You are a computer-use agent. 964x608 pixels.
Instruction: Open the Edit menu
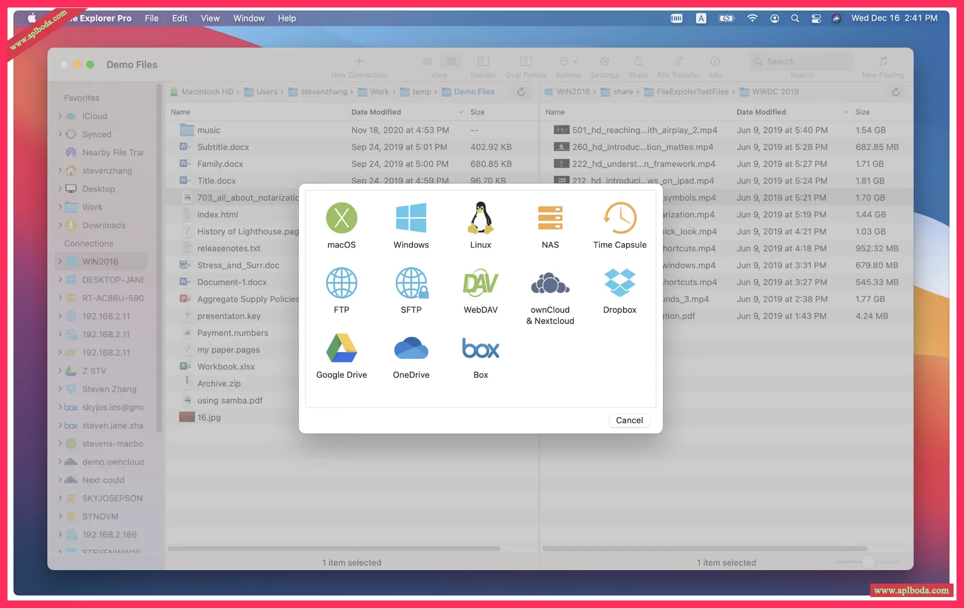click(179, 18)
